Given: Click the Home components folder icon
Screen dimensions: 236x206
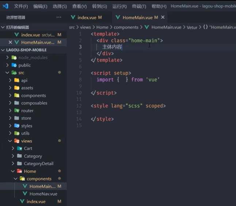Looking at the screenshot, I should [x=22, y=179].
